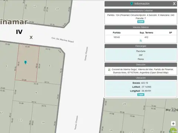
Task: Download the Plancheta file
Action: [x=141, y=51]
